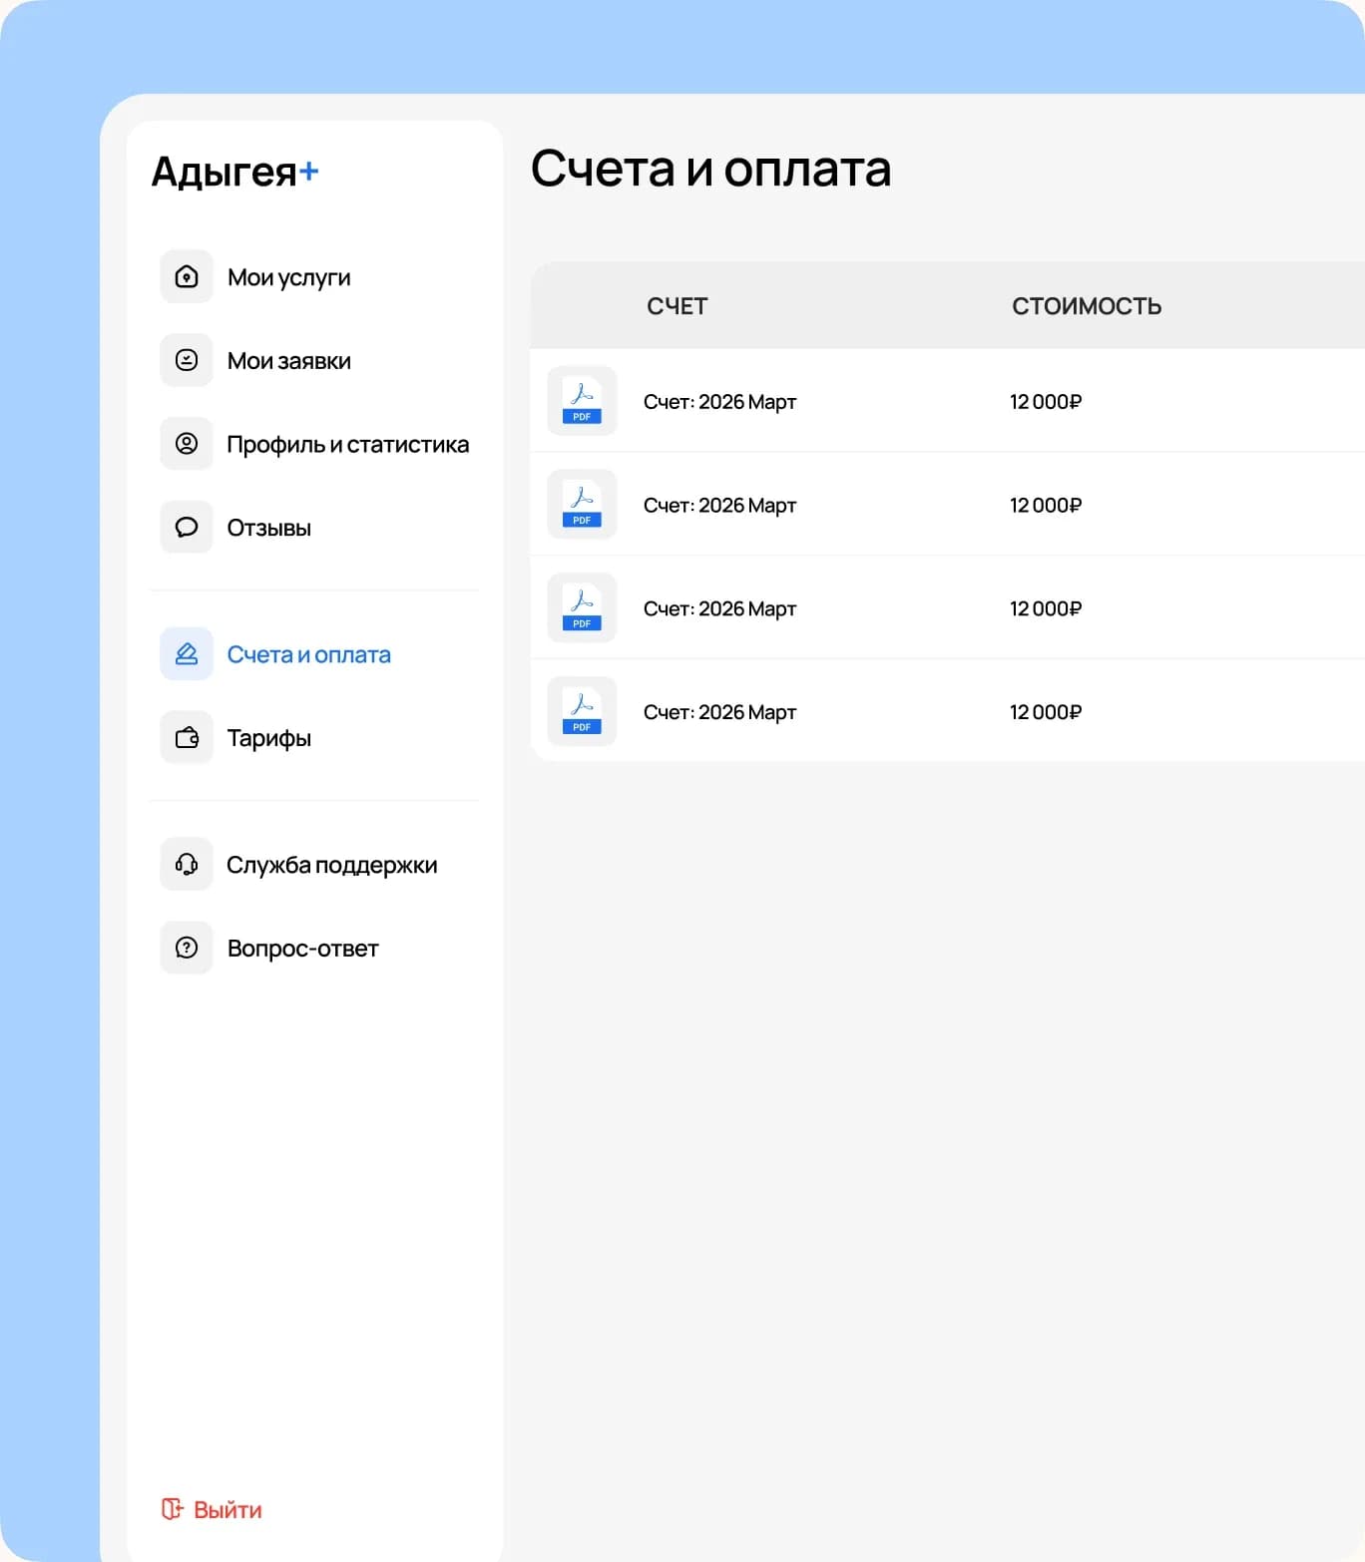This screenshot has height=1562, width=1365.
Task: Open the PDF icon in the first invoice row
Action: tap(582, 401)
